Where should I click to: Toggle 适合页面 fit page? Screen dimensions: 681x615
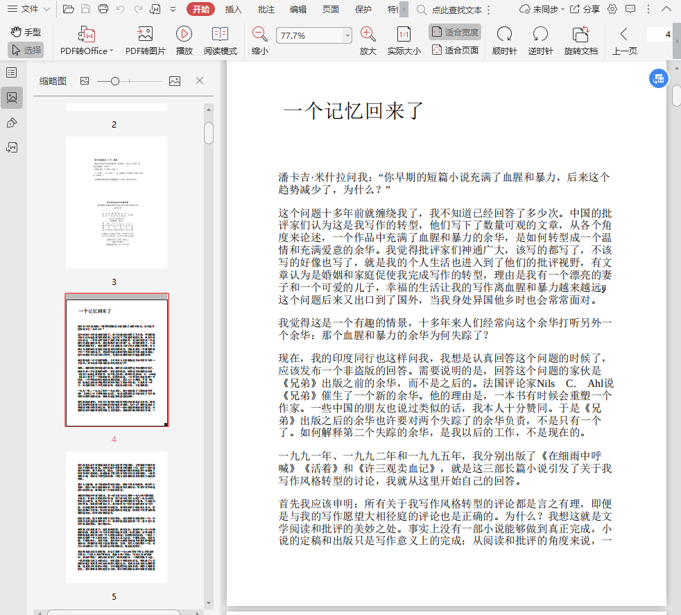point(455,51)
